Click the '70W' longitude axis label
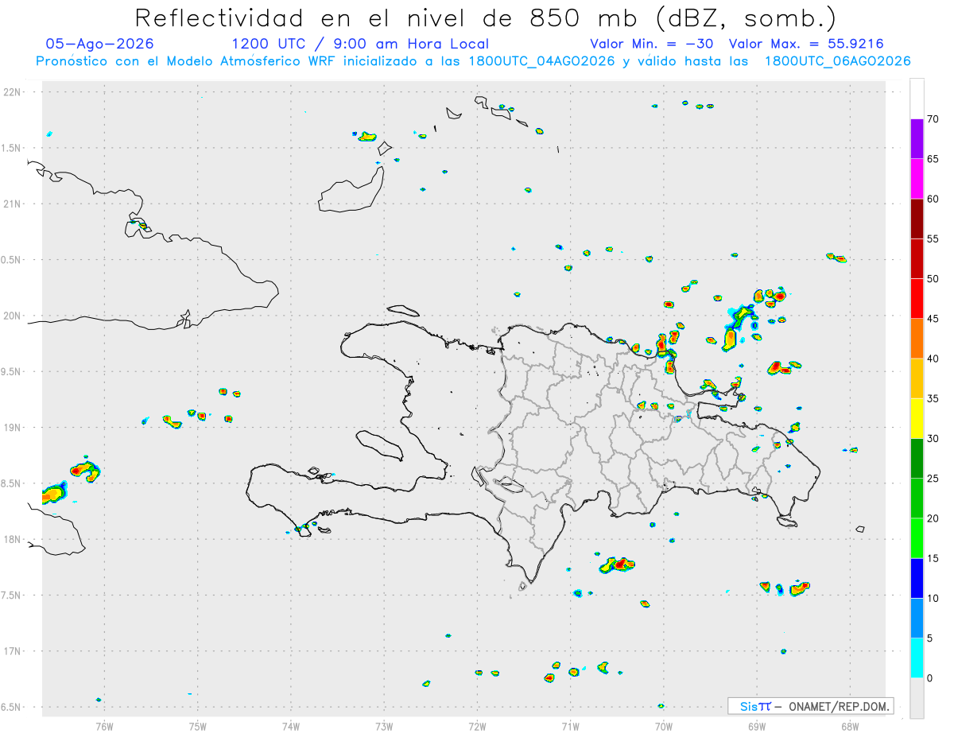Image resolution: width=954 pixels, height=737 pixels. click(664, 725)
